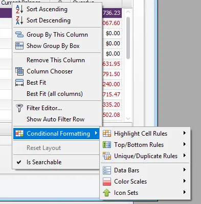The height and width of the screenshot is (204, 201).
Task: Open Data Bars submenu entry
Action: [145, 170]
